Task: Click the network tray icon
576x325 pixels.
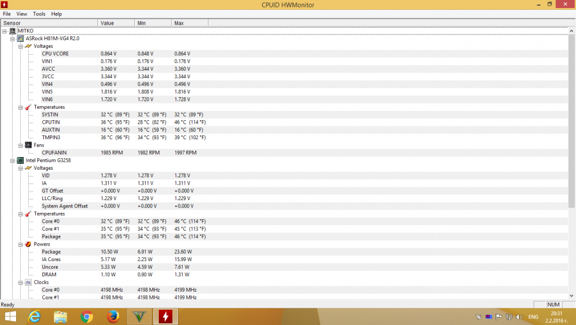Action: point(509,317)
